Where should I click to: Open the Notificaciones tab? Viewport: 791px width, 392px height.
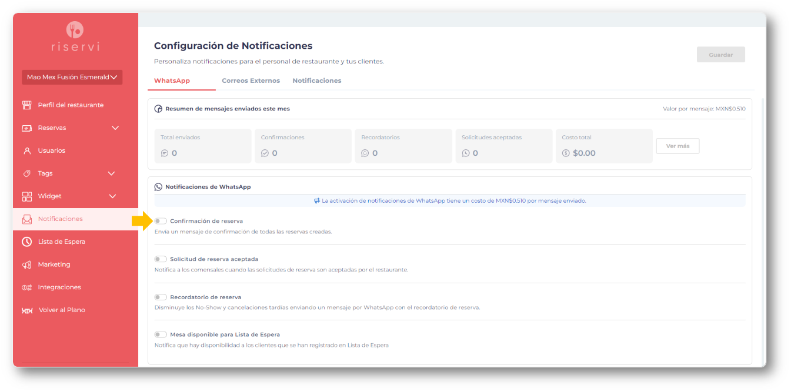[x=317, y=81]
